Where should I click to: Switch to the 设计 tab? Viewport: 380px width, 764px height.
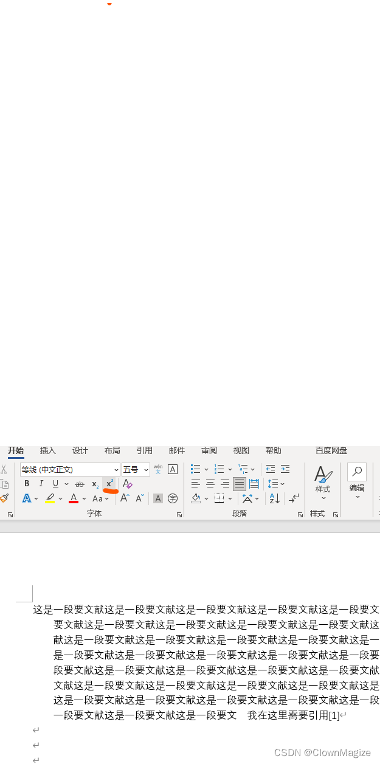click(80, 450)
